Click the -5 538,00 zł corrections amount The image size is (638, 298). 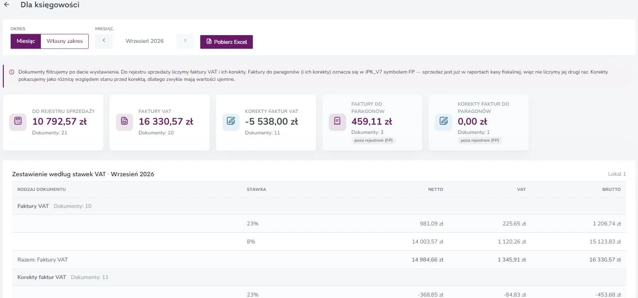272,122
